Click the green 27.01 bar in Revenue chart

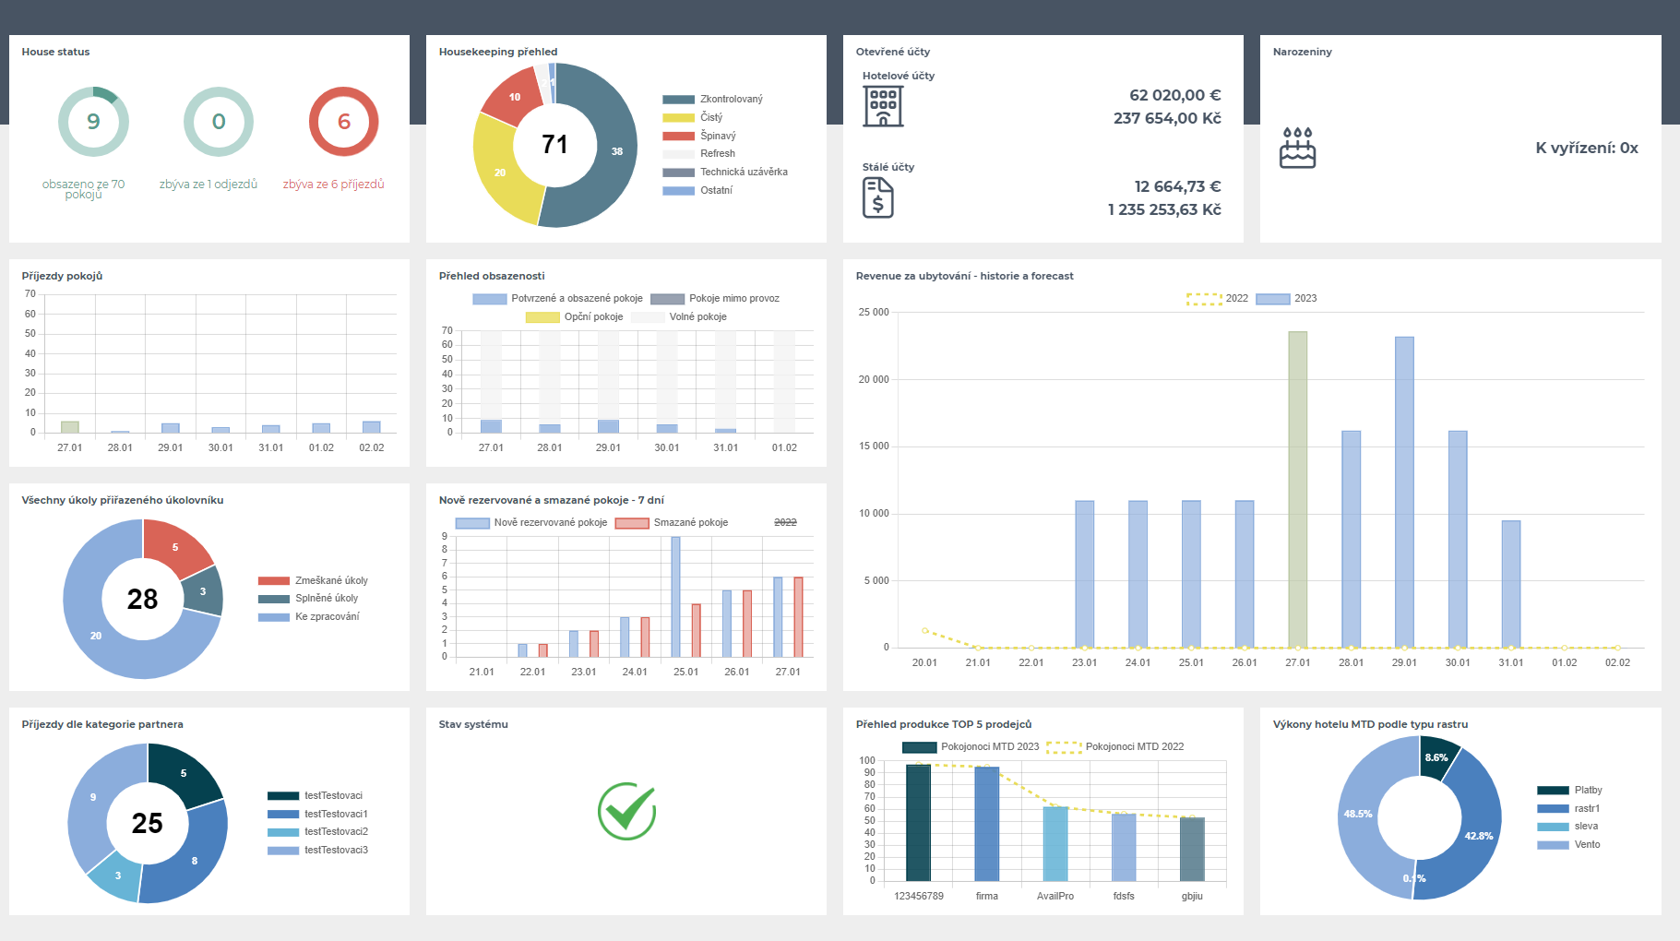[x=1297, y=489]
